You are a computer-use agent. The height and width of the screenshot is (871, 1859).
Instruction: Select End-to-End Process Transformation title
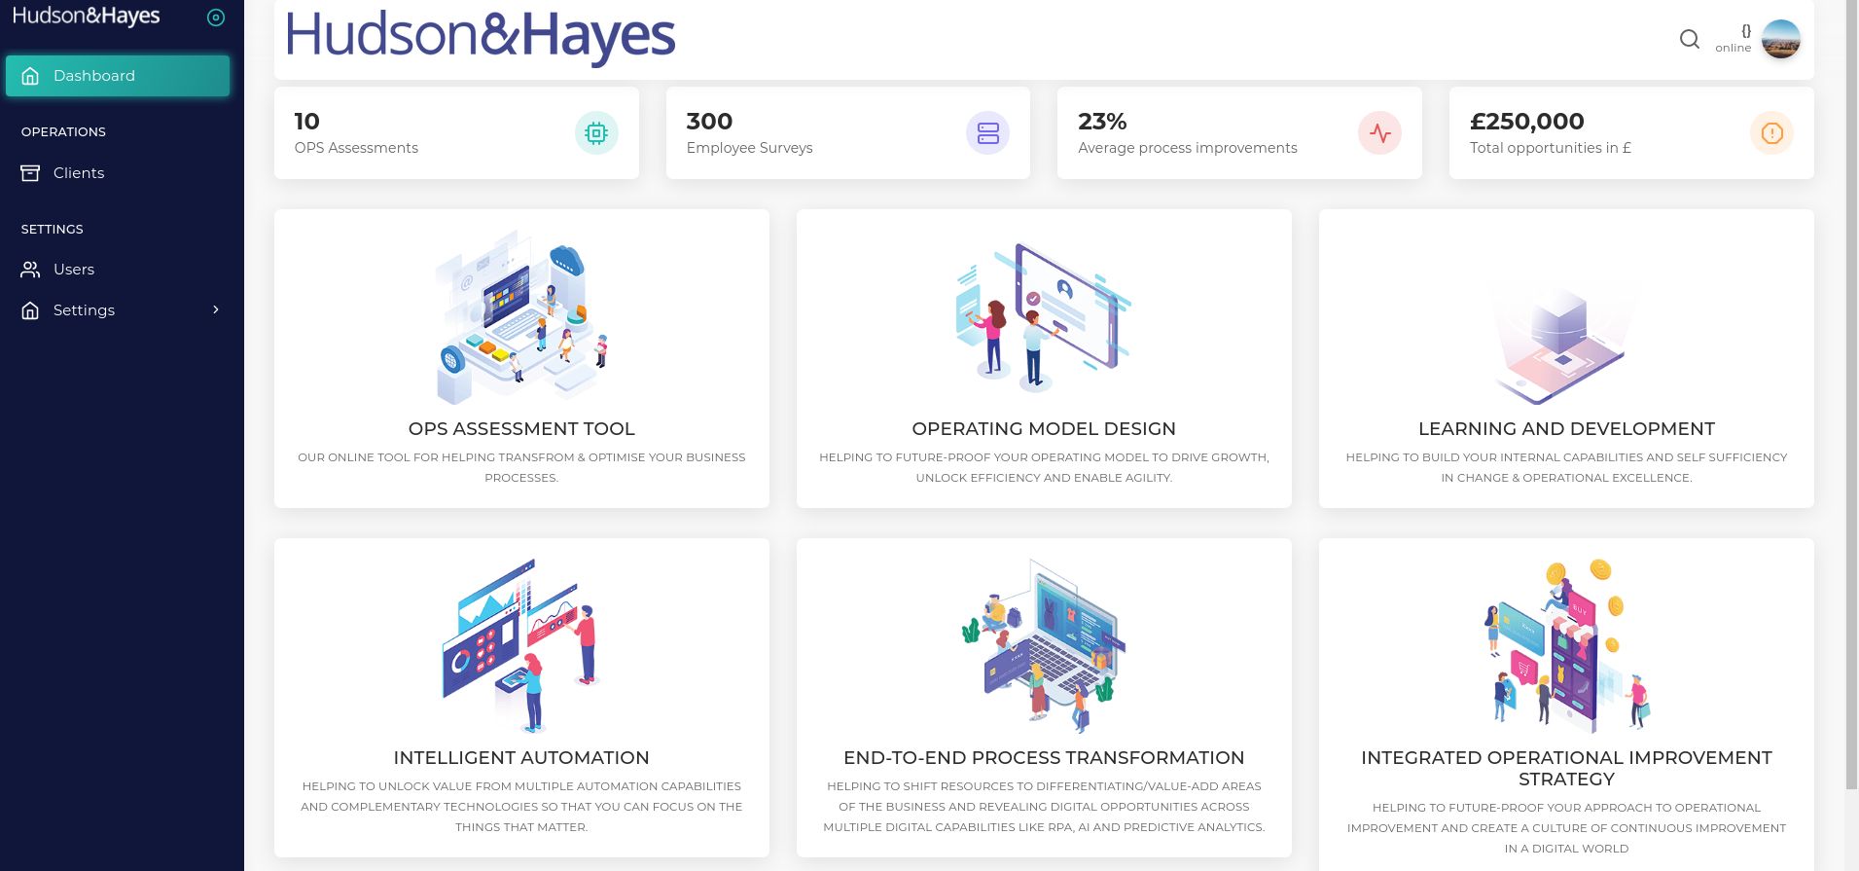[1044, 757]
